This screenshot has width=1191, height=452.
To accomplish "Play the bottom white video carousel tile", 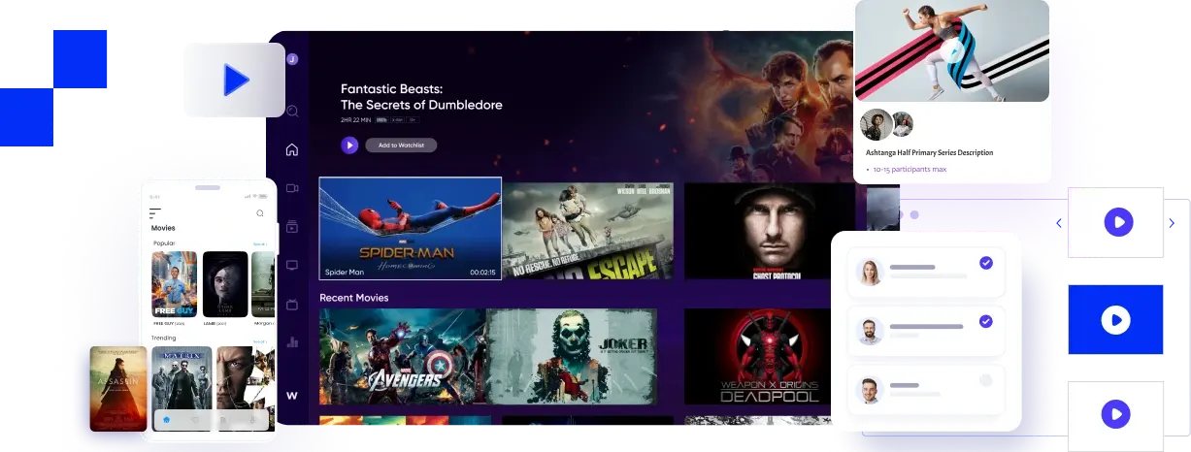I will pyautogui.click(x=1115, y=415).
